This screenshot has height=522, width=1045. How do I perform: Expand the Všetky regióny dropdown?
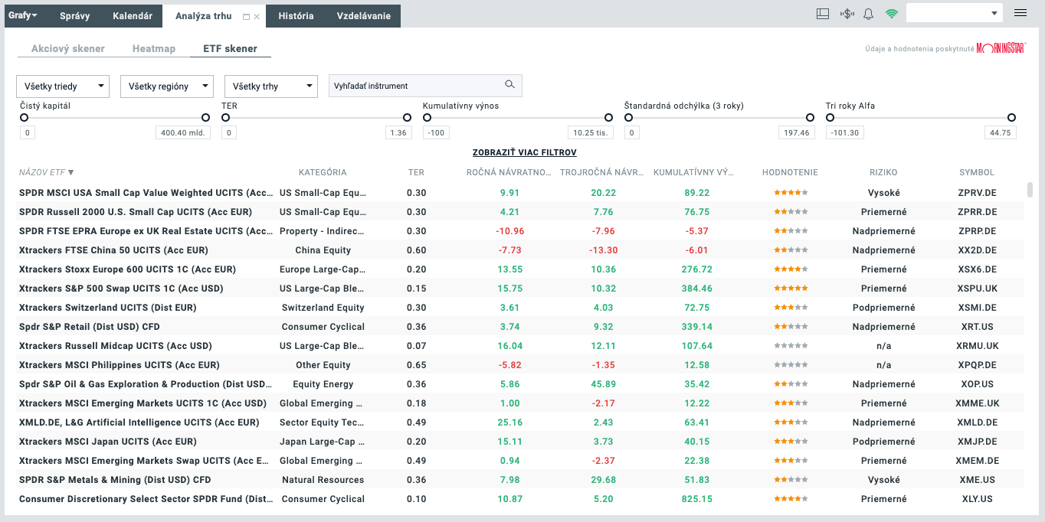[166, 86]
